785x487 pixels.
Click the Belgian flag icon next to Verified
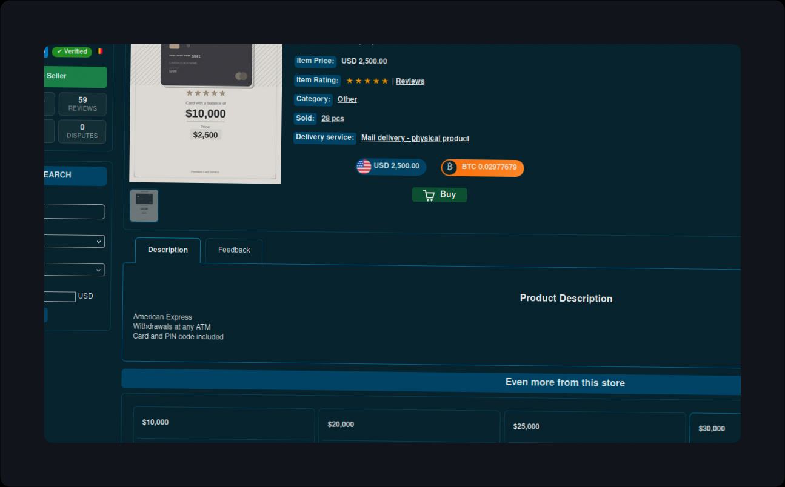pos(100,51)
